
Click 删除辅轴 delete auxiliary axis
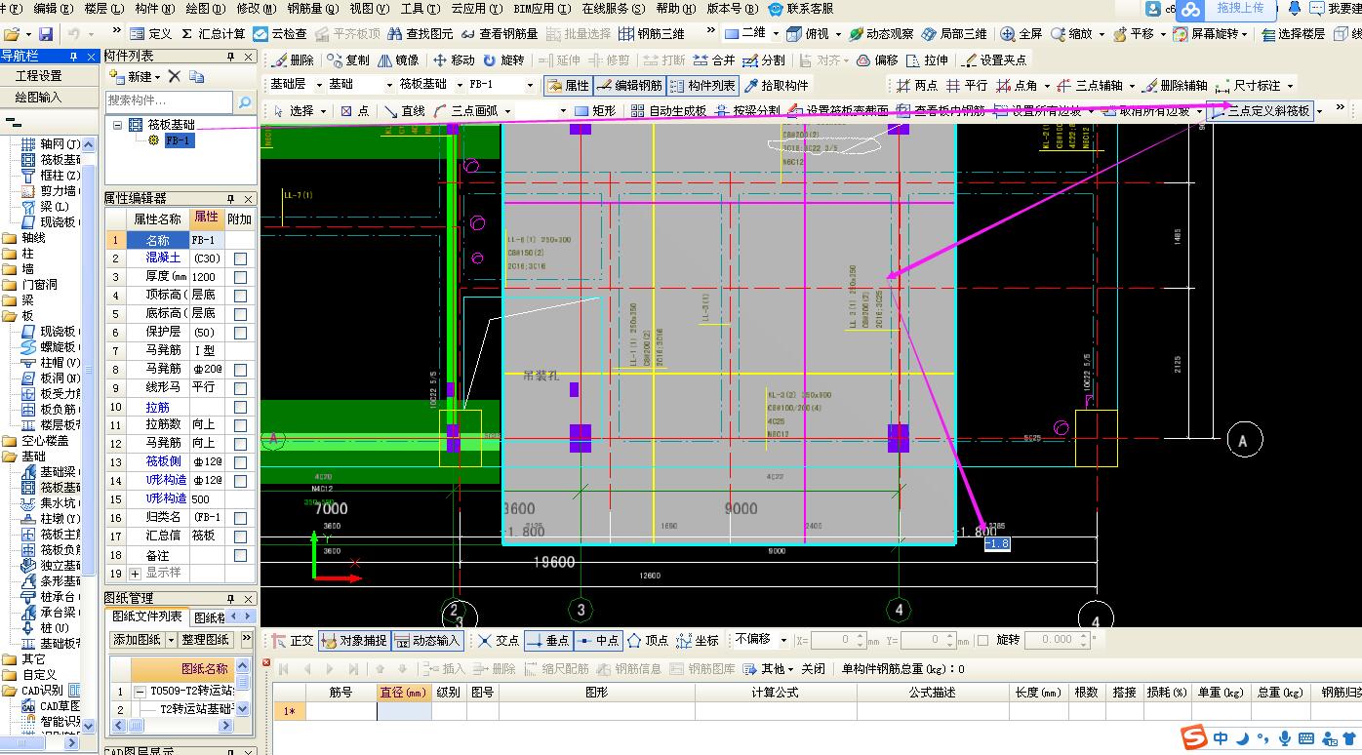1174,86
